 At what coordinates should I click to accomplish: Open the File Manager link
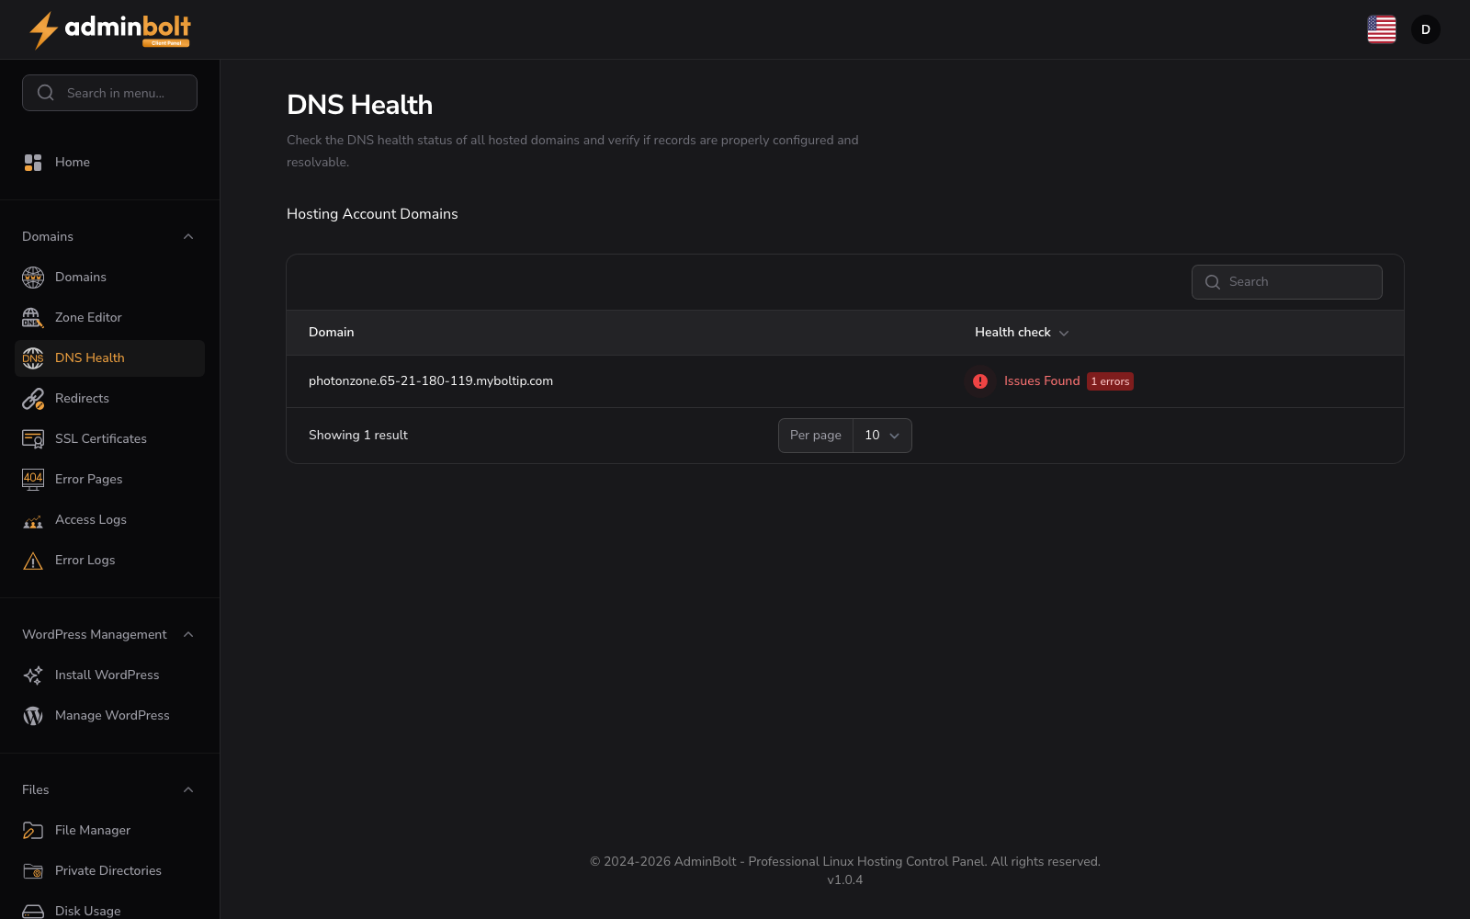pyautogui.click(x=109, y=831)
